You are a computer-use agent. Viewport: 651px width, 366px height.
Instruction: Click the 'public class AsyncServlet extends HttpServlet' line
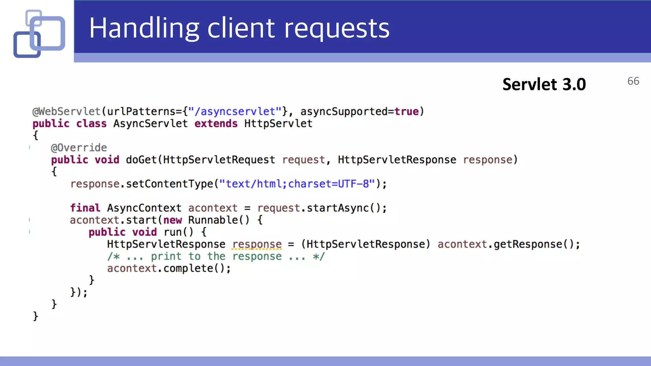172,124
